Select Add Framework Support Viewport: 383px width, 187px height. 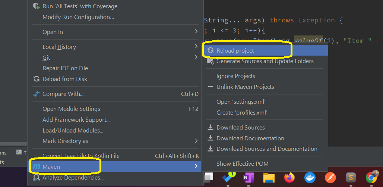point(76,120)
